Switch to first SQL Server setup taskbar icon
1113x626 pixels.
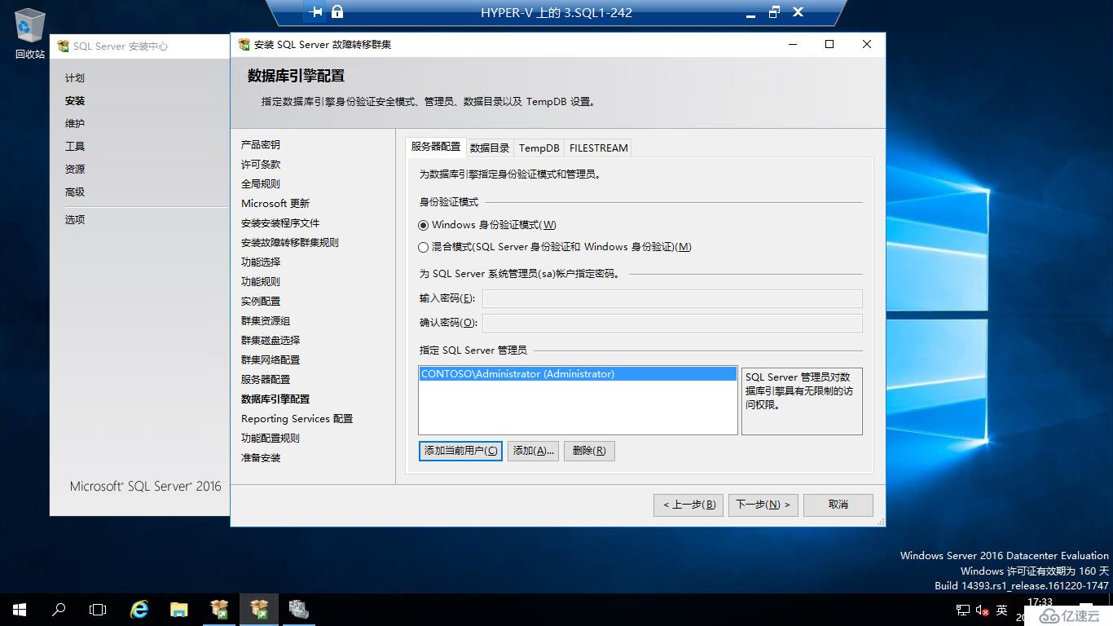219,609
